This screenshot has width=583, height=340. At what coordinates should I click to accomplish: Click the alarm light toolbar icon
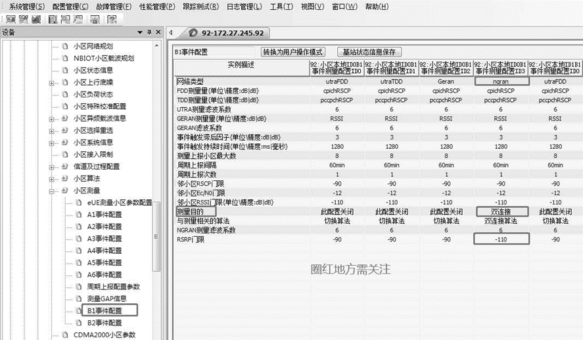(95, 19)
